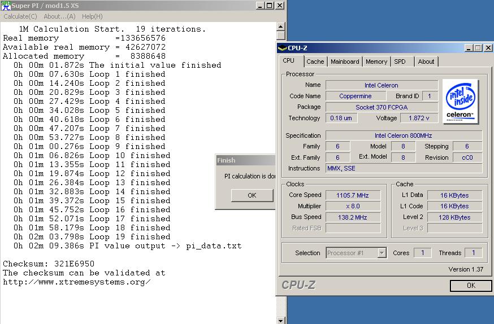Minimize the CPU-Z window
This screenshot has height=324, width=494.
pos(469,48)
